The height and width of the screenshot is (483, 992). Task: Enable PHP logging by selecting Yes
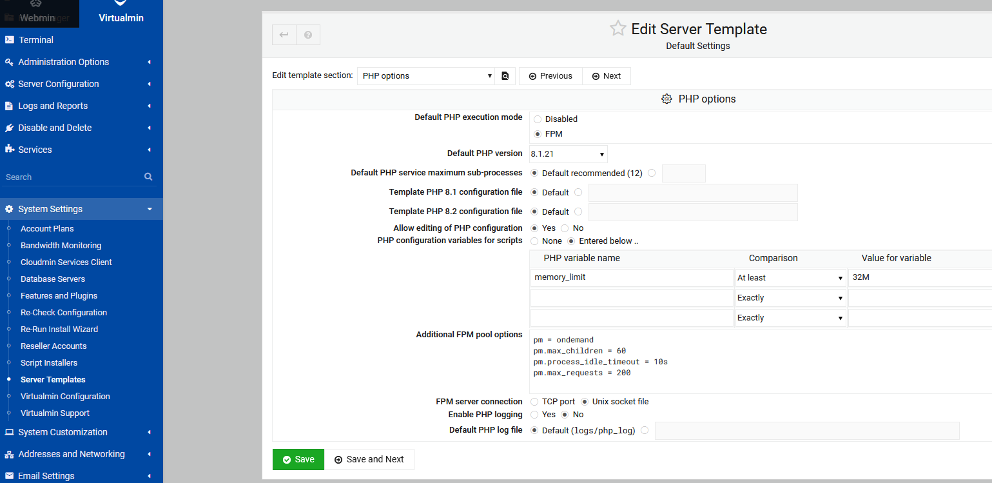click(x=534, y=415)
